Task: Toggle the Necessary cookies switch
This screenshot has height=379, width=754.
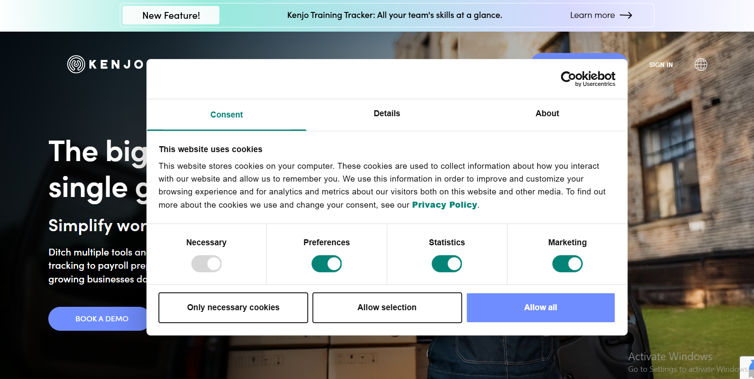Action: 206,264
